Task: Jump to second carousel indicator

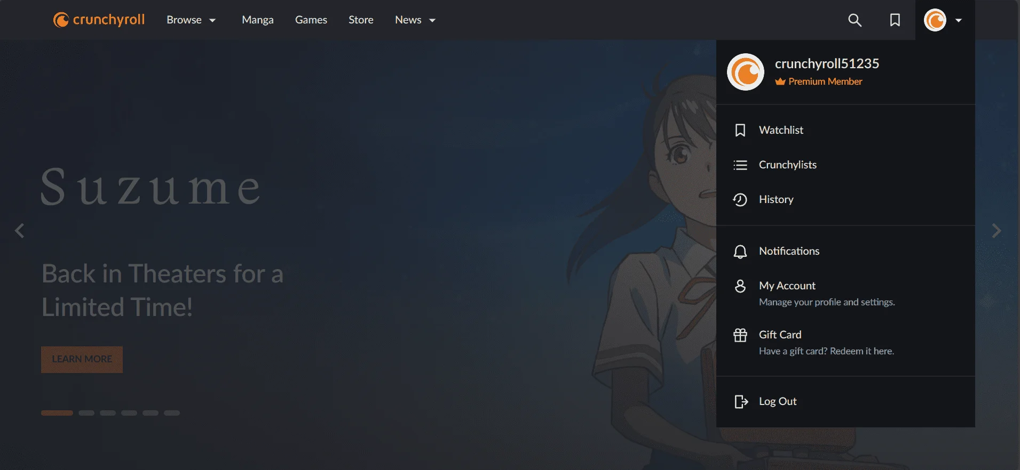Action: (86, 413)
